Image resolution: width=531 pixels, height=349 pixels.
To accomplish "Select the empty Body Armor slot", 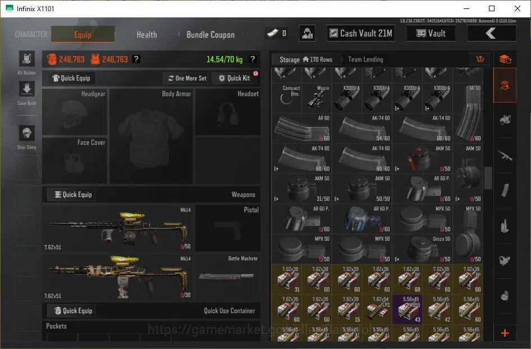I will (x=151, y=136).
